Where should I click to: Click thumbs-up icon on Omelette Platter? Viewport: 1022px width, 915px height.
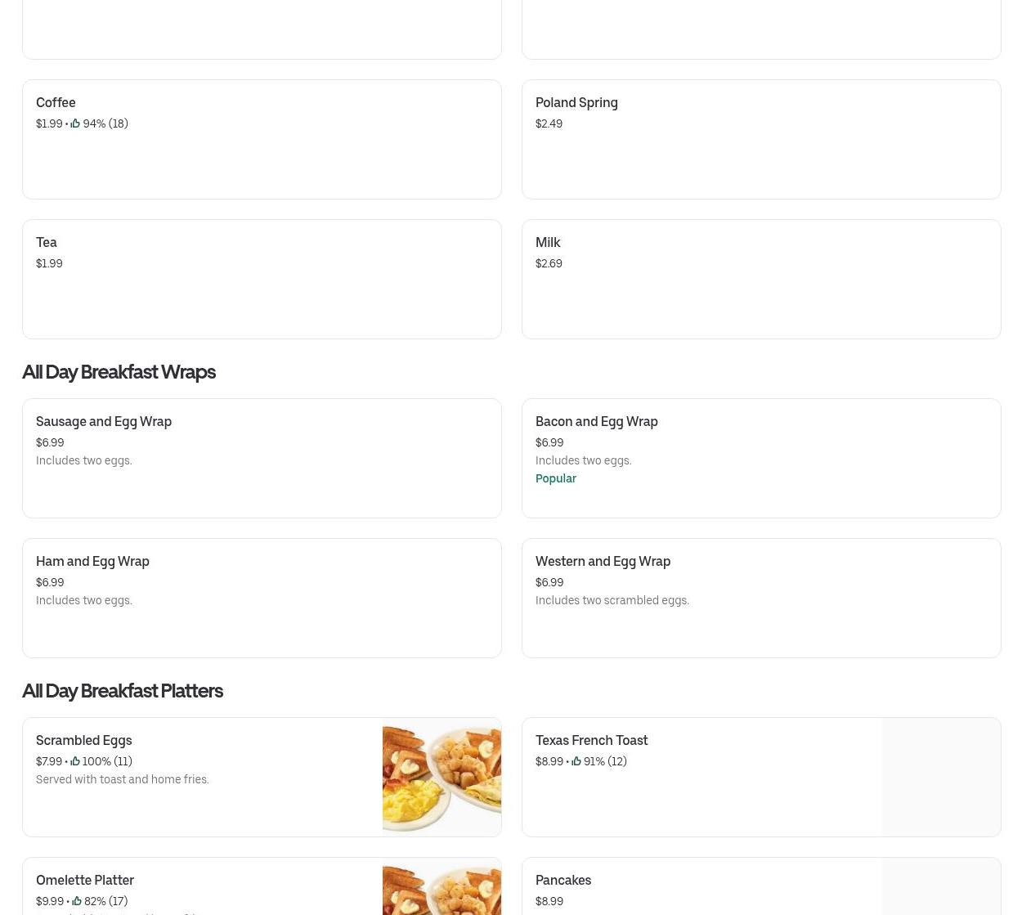(77, 901)
